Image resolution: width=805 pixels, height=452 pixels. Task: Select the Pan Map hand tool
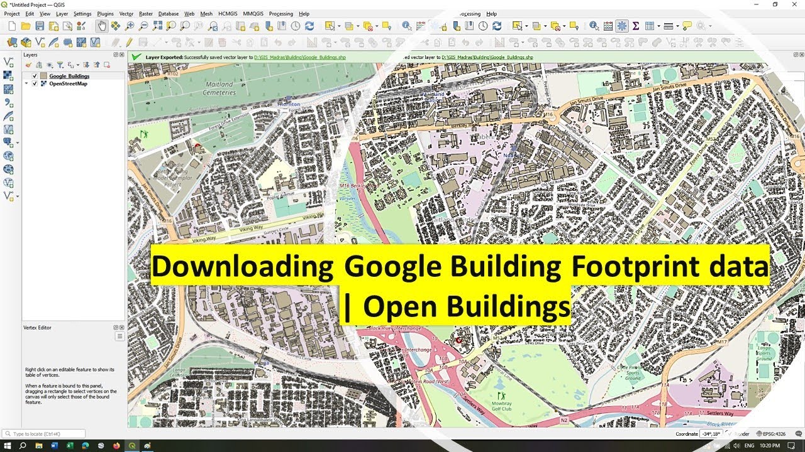(x=102, y=26)
